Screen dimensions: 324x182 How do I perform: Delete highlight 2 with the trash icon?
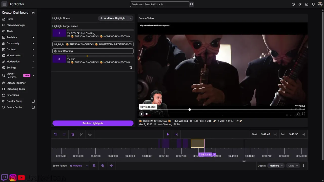click(131, 67)
